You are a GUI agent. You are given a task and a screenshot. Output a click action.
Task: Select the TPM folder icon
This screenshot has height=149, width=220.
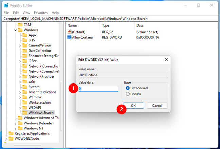click(20, 25)
